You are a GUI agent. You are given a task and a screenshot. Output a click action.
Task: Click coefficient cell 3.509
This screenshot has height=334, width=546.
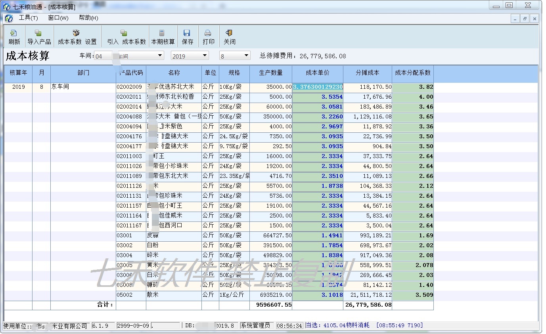pyautogui.click(x=413, y=295)
